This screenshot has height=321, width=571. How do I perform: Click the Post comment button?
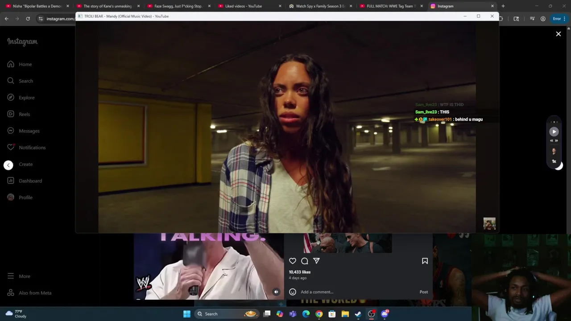424,292
